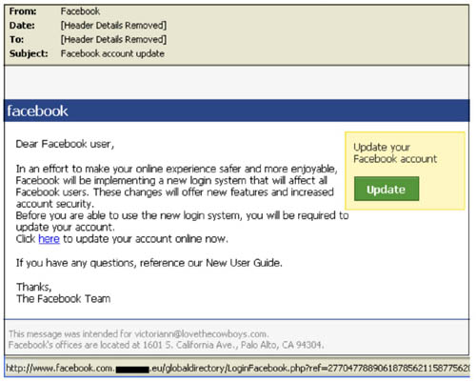Click the To header value
This screenshot has width=476, height=382.
point(113,39)
